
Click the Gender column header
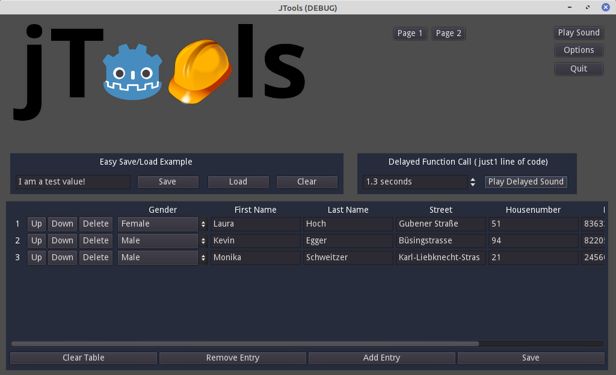pyautogui.click(x=162, y=210)
